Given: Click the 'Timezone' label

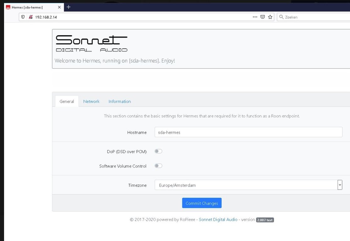Looking at the screenshot, I should 137,185.
